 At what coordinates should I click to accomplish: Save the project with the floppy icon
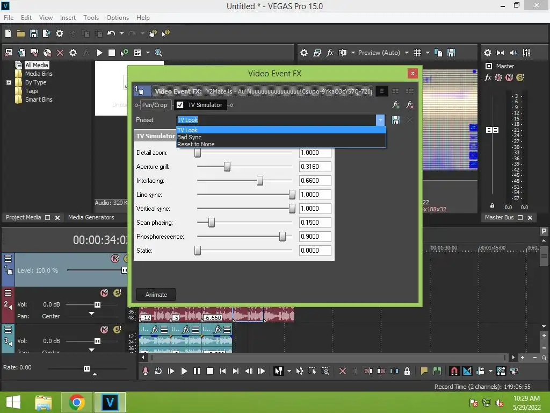(x=34, y=33)
